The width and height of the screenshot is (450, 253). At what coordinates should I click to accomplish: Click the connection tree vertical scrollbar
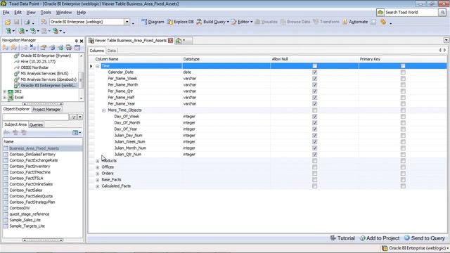(82, 77)
